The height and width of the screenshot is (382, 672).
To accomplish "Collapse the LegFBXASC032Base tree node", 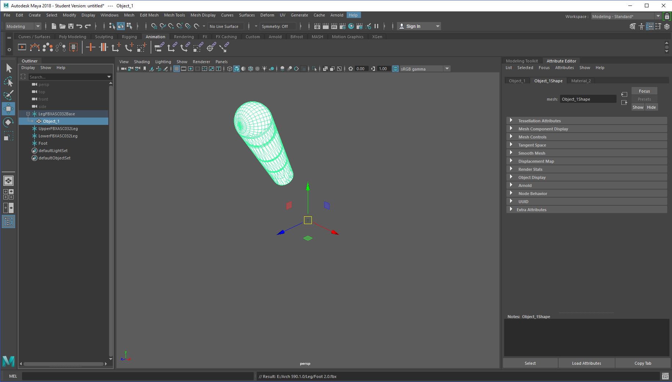I will [28, 114].
